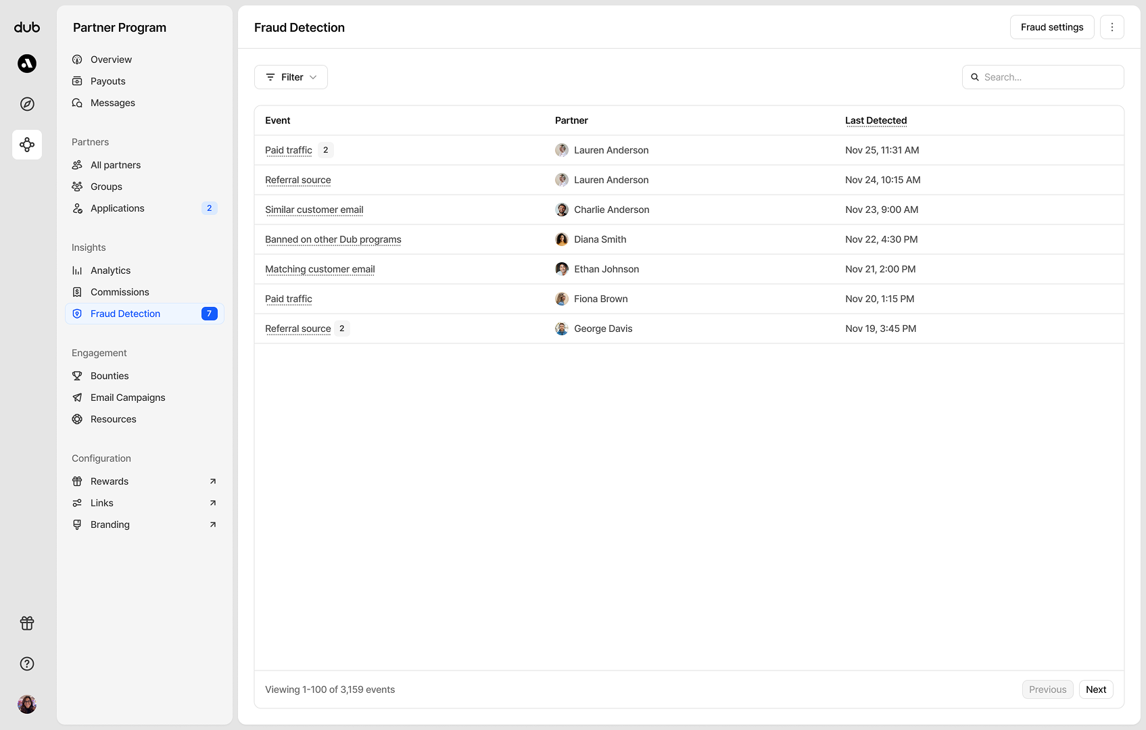Click the dub logo icon
Image resolution: width=1146 pixels, height=730 pixels.
pyautogui.click(x=27, y=27)
